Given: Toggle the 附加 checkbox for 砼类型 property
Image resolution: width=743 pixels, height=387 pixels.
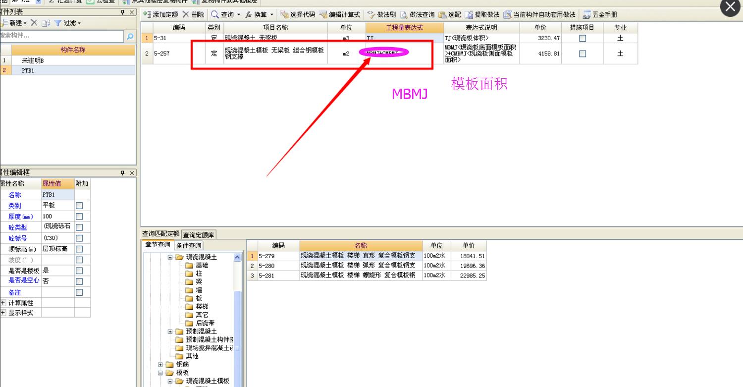Looking at the screenshot, I should pos(79,227).
